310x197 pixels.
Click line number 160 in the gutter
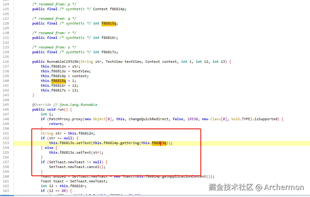[x=6, y=176]
